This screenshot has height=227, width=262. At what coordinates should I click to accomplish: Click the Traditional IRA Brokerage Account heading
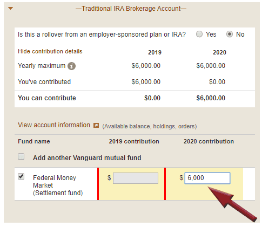tap(131, 9)
